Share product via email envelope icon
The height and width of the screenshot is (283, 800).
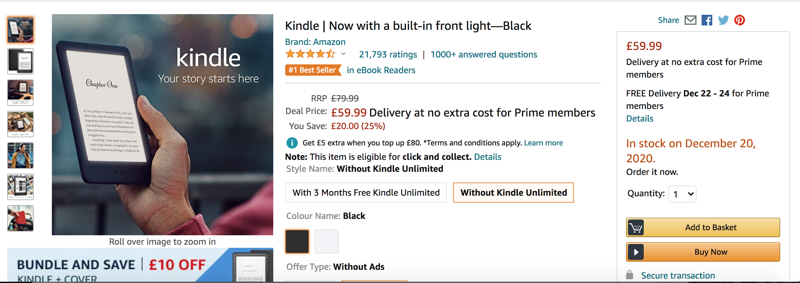(691, 20)
